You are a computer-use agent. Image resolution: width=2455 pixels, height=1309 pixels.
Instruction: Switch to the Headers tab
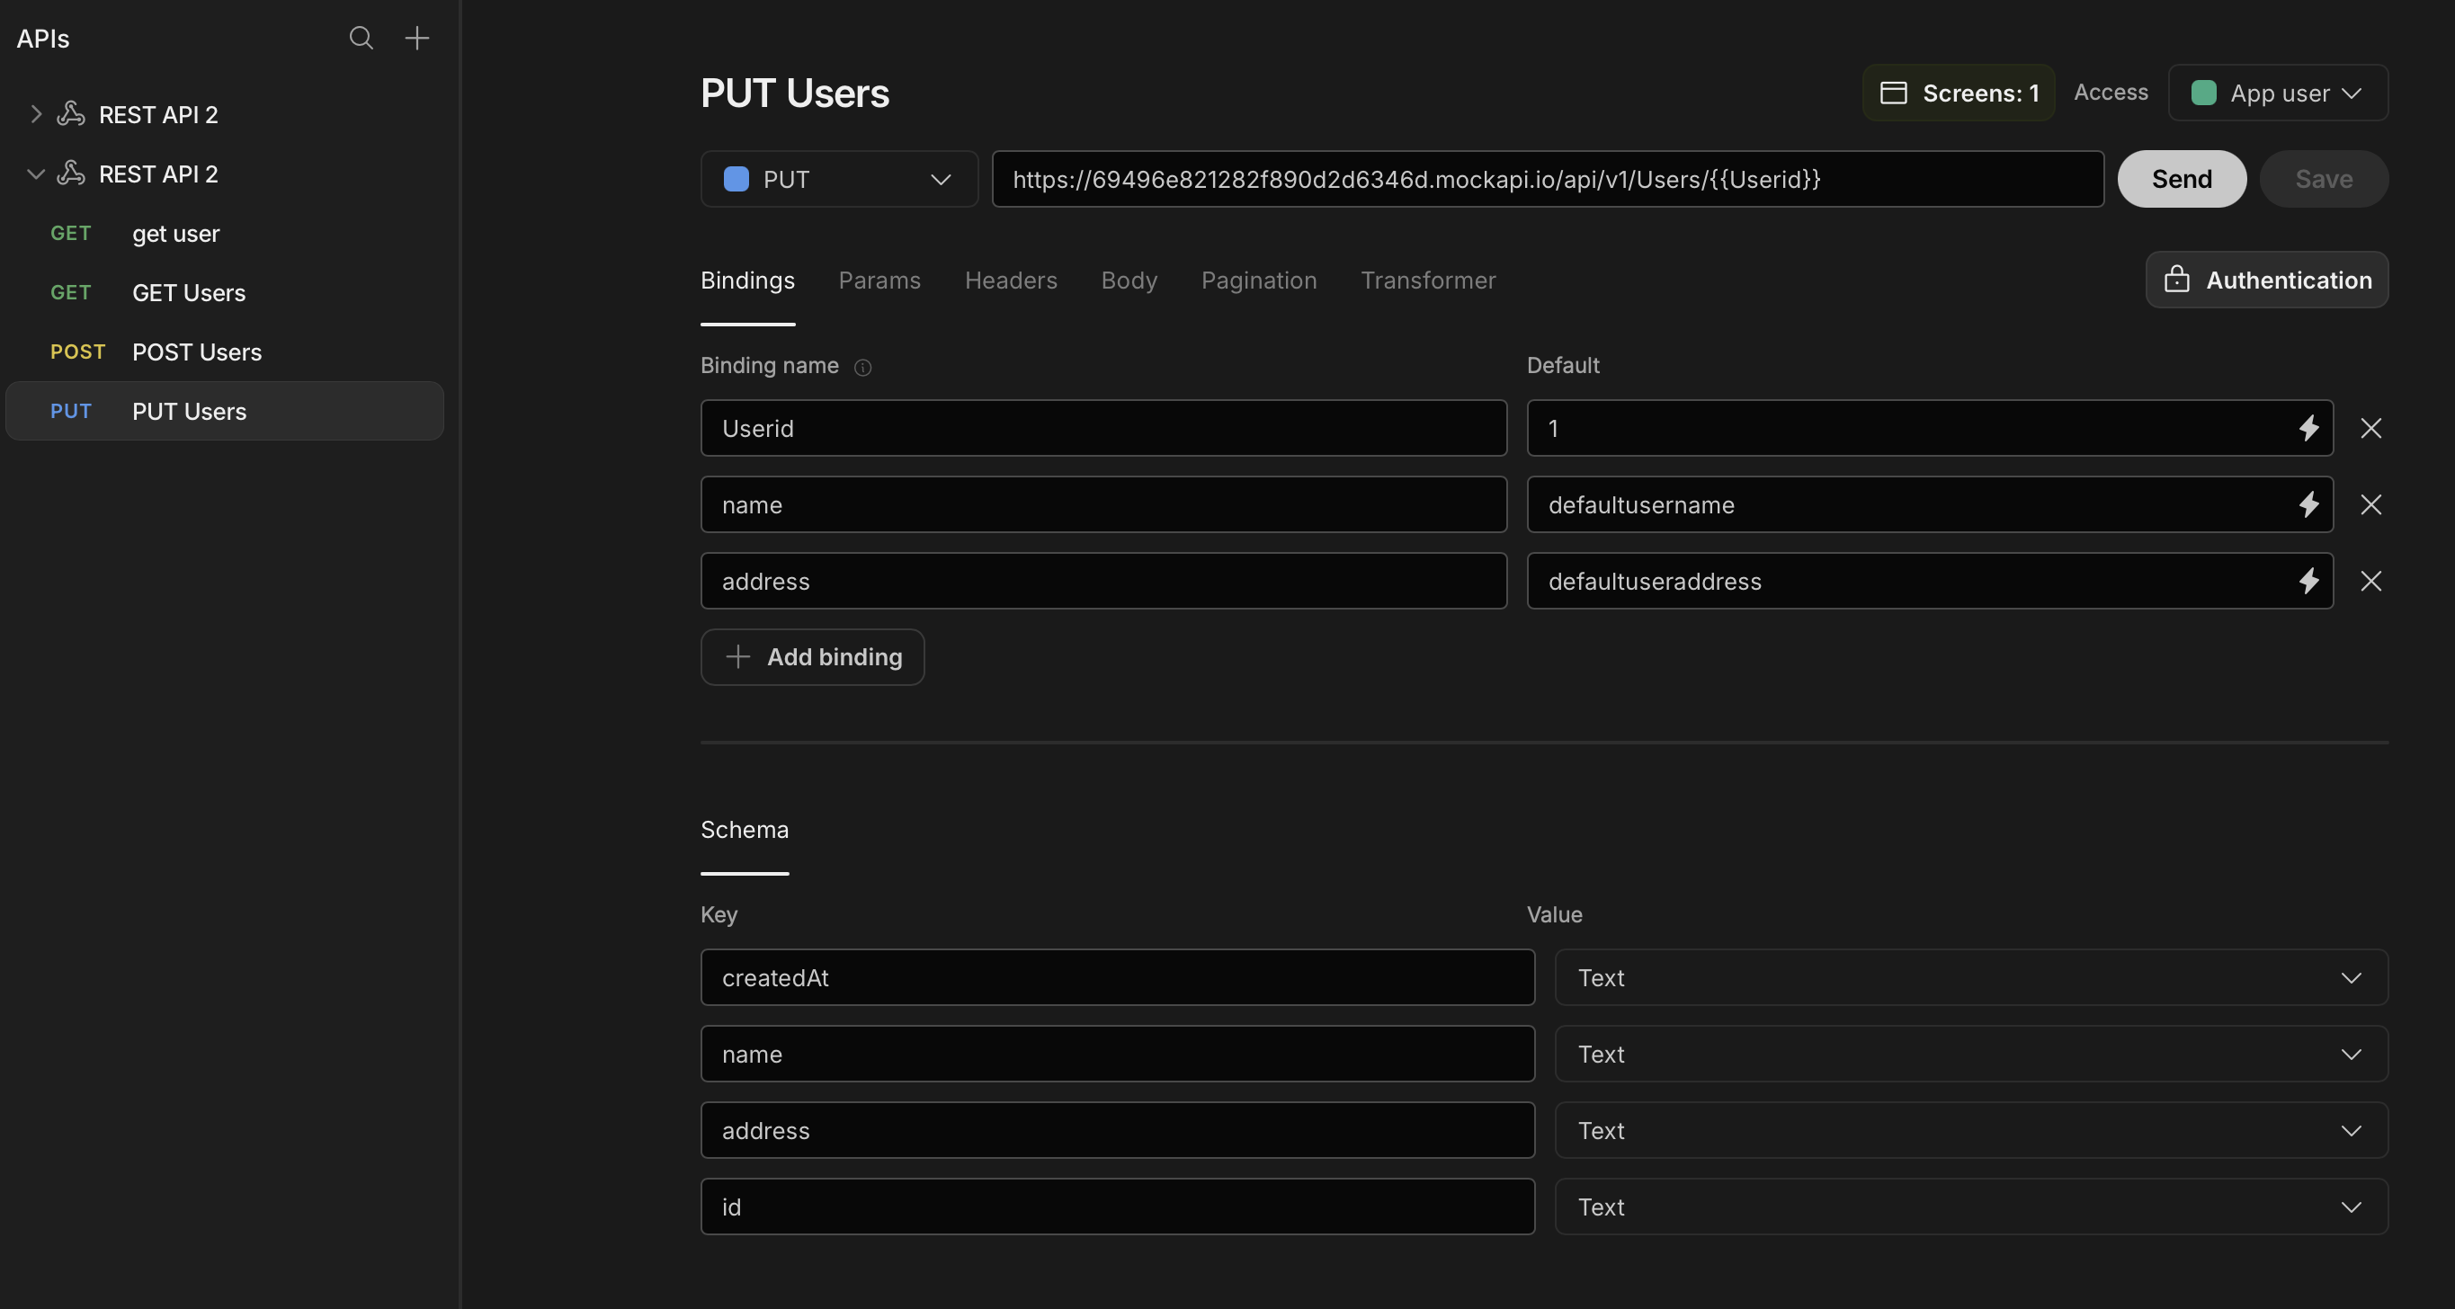tap(1010, 280)
